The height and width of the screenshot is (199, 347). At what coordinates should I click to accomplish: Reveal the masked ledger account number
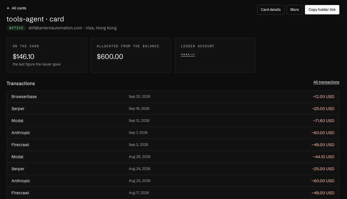188,54
